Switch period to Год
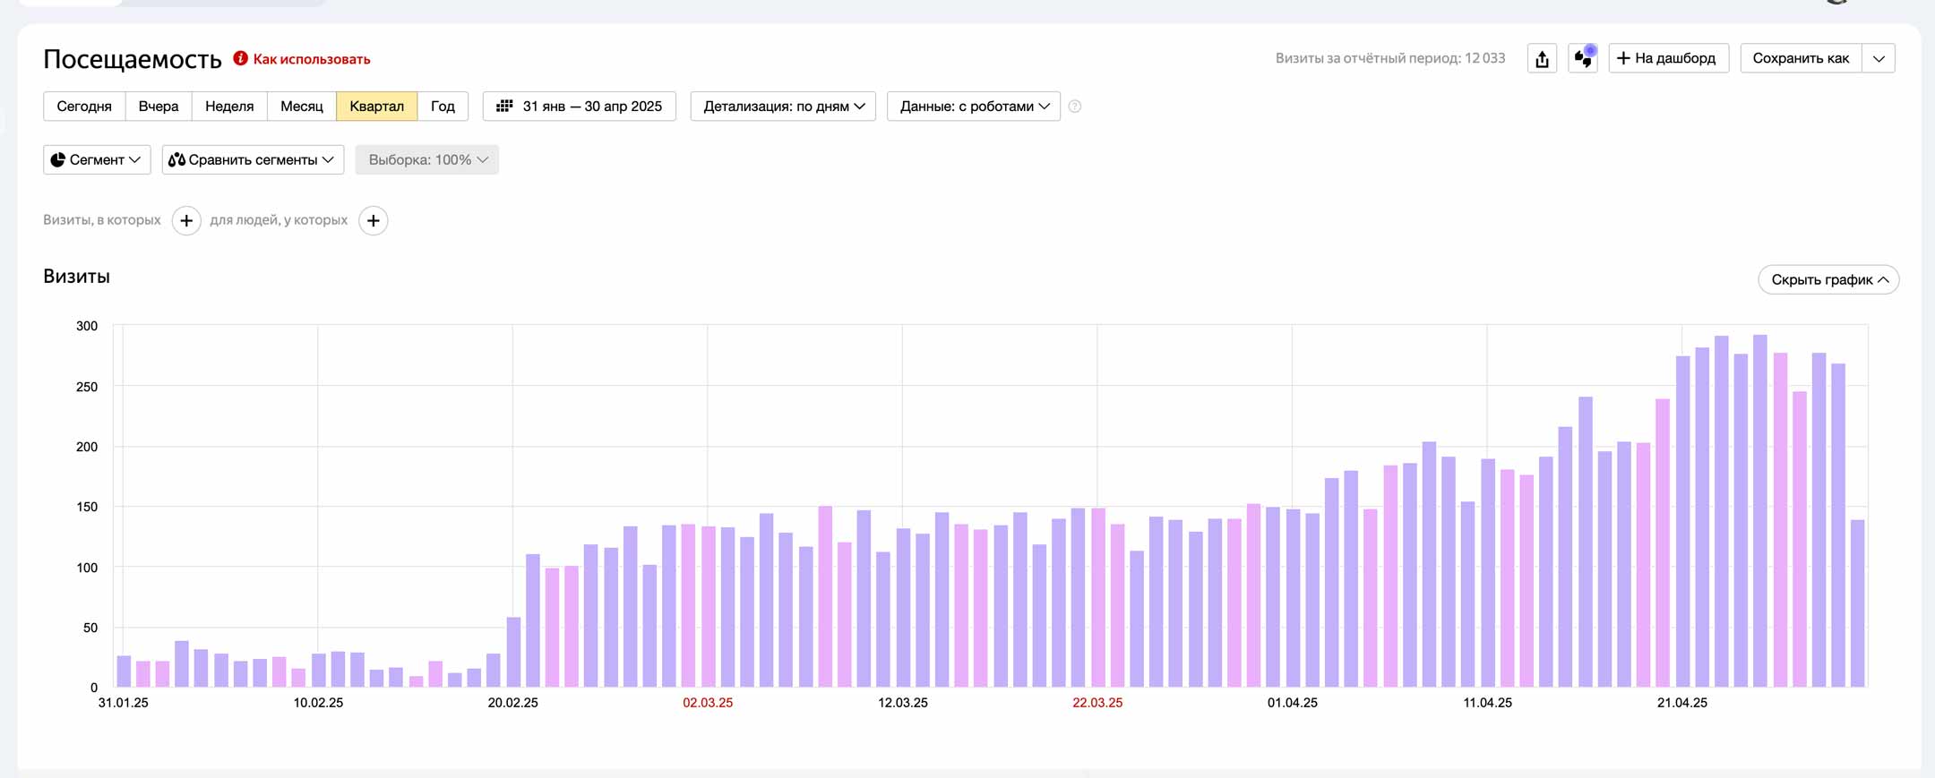Image resolution: width=1935 pixels, height=778 pixels. 443,107
